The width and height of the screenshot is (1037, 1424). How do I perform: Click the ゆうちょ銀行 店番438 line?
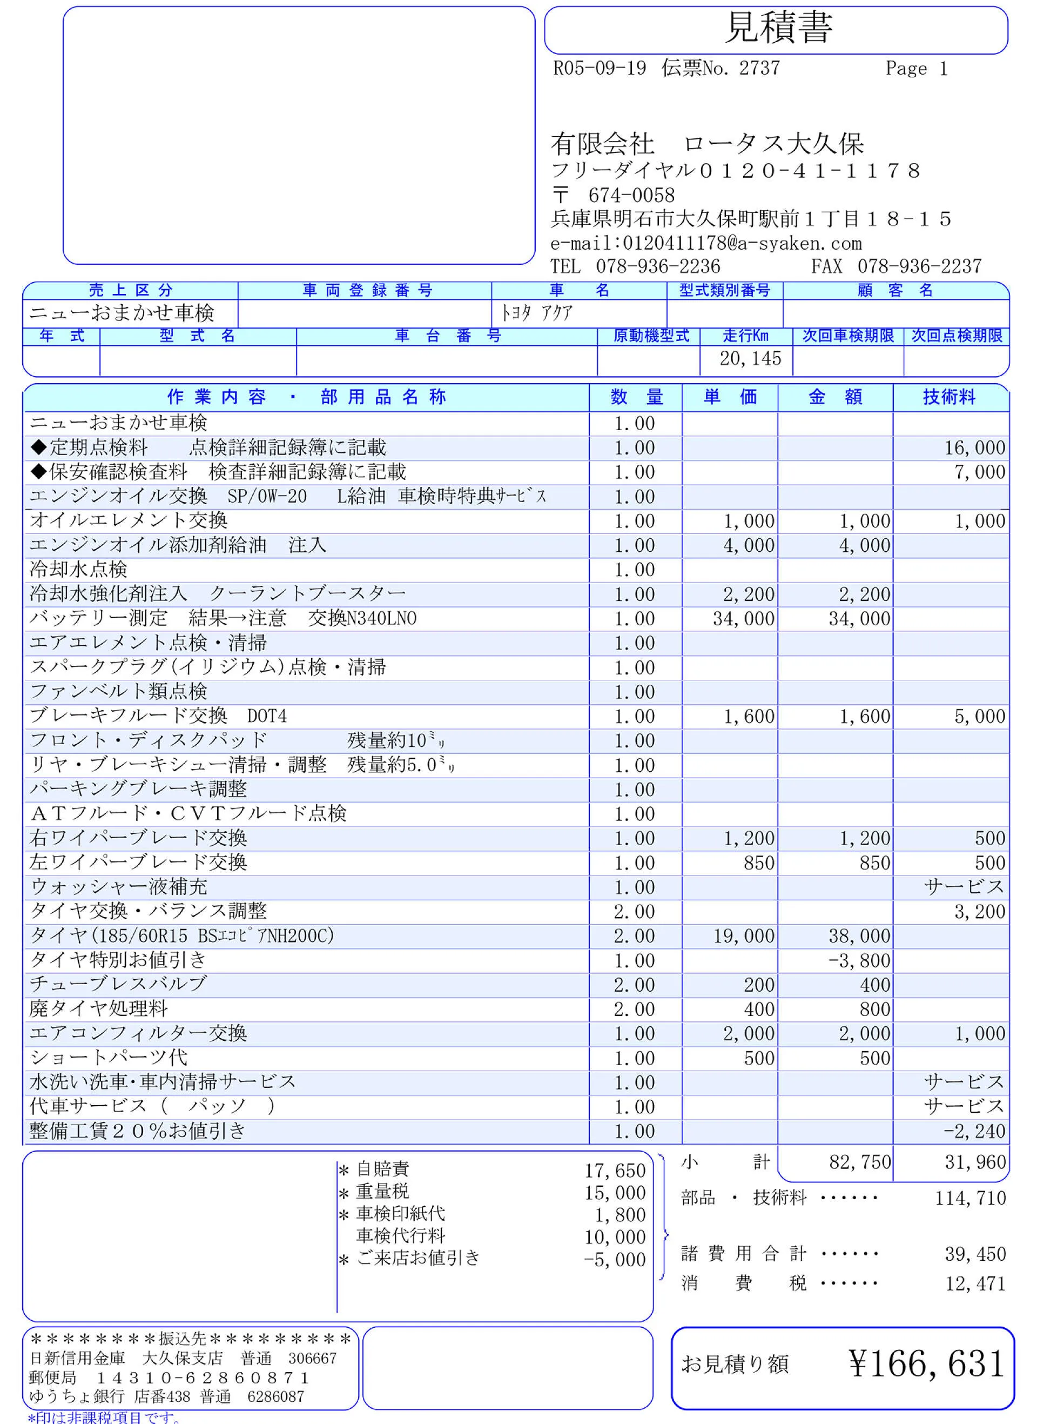tap(166, 1397)
